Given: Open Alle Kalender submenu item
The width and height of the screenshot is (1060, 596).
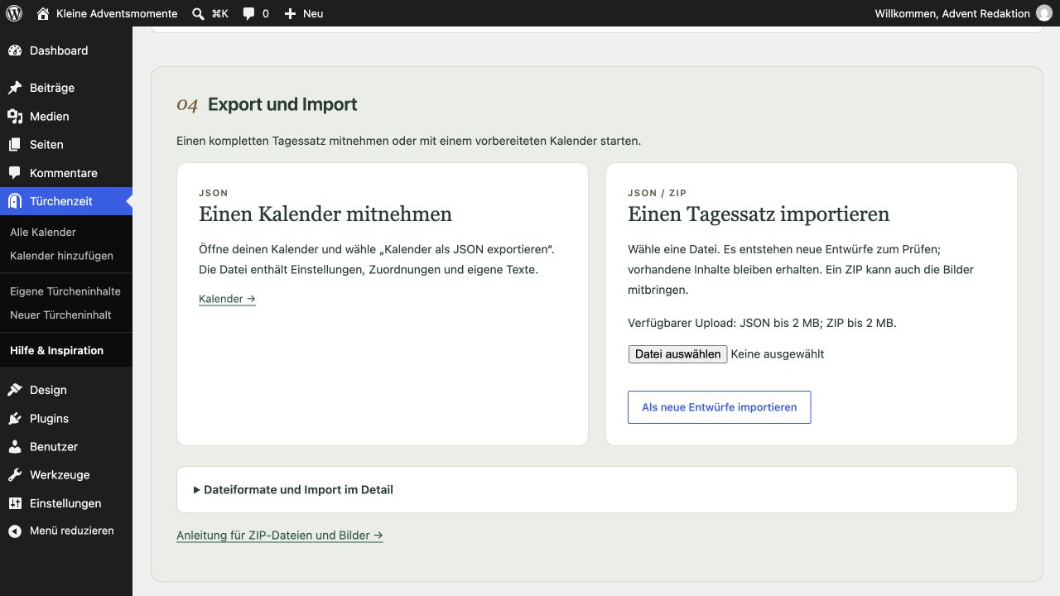Looking at the screenshot, I should (43, 233).
